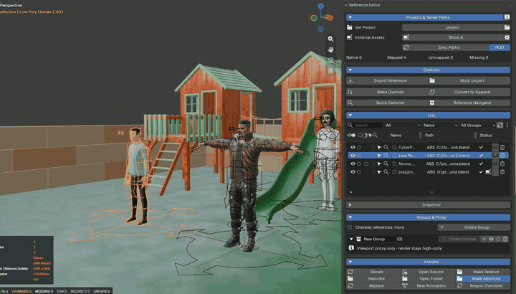Image resolution: width=516 pixels, height=294 pixels.
Task: Collapse the Actions section
Action: 350,262
